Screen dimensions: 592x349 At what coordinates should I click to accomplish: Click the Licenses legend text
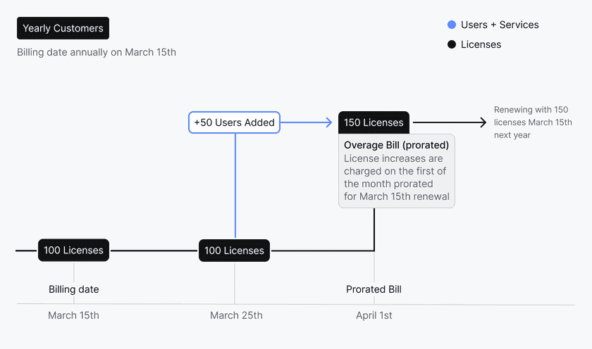coord(481,44)
